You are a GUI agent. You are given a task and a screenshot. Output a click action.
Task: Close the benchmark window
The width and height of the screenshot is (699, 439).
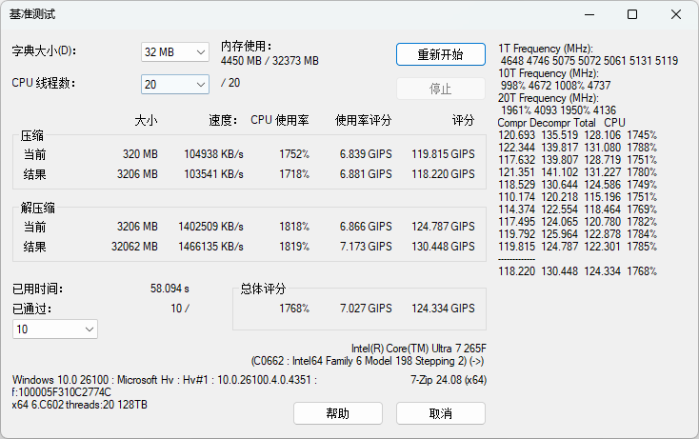pos(676,14)
